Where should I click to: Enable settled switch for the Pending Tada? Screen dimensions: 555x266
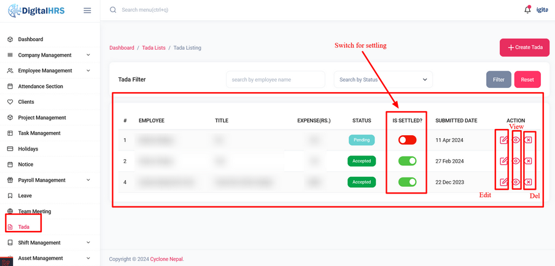click(x=407, y=140)
